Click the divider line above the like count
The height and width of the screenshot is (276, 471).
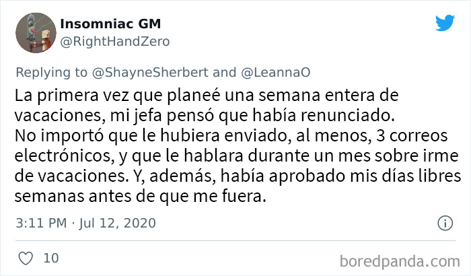[x=235, y=240]
